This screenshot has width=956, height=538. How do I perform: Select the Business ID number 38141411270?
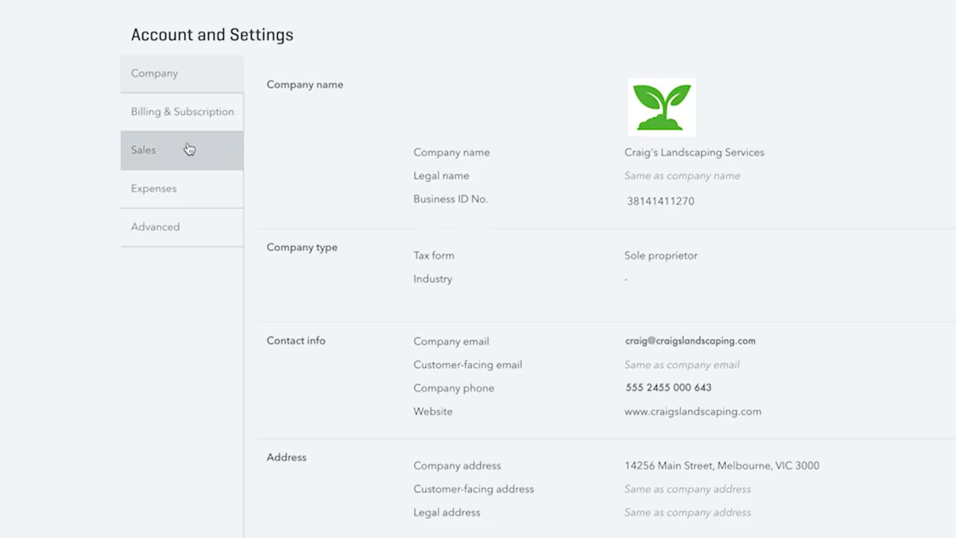(x=660, y=201)
